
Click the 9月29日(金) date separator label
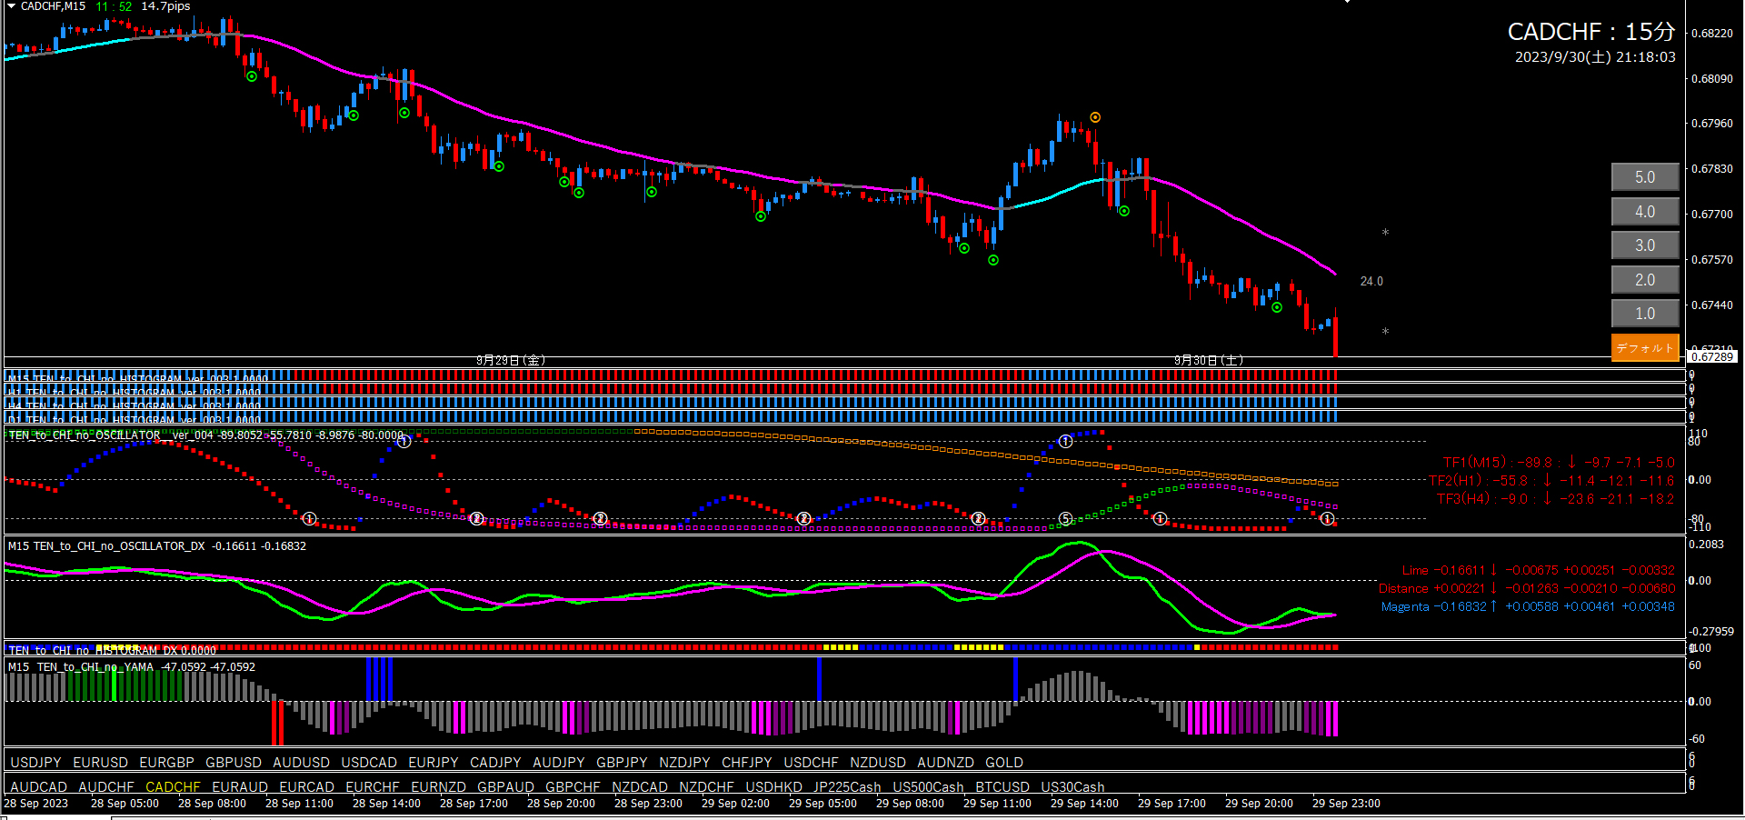[511, 360]
